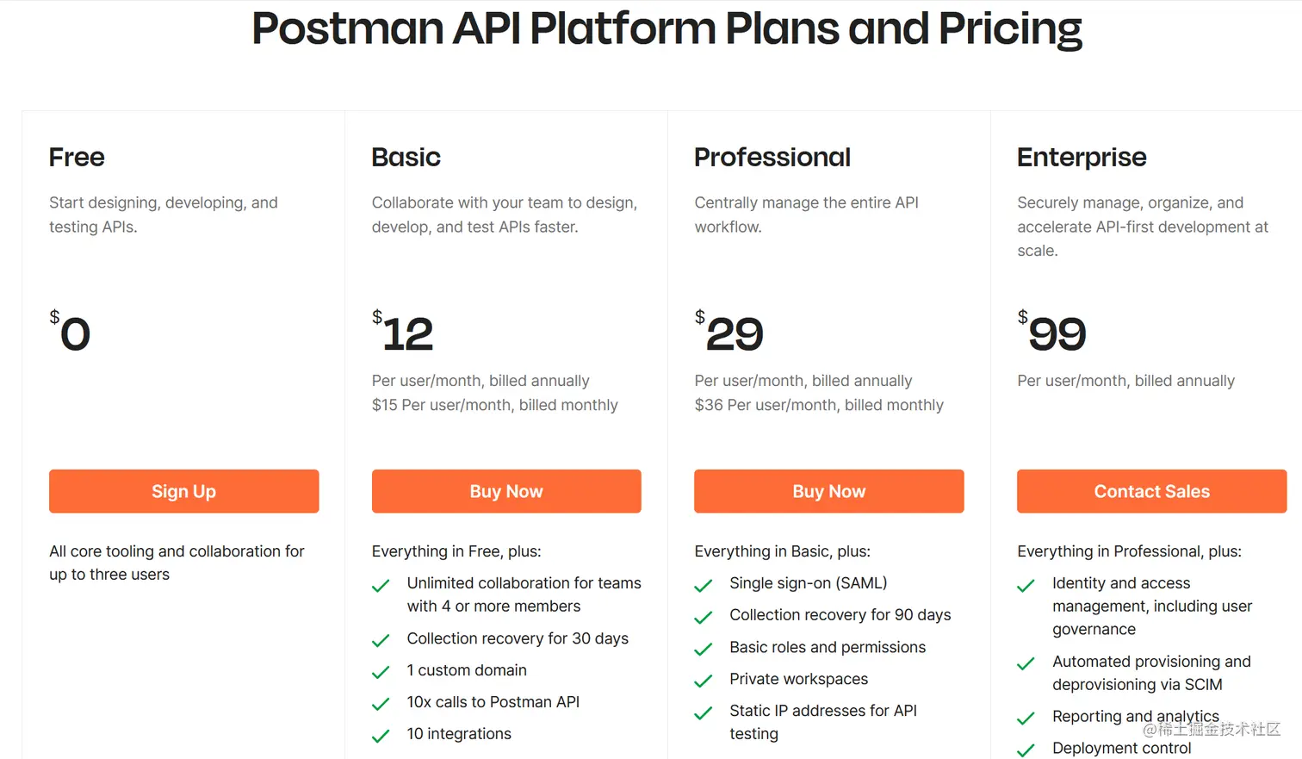The image size is (1302, 759).
Task: Click the $12 Basic price
Action: [x=403, y=333]
